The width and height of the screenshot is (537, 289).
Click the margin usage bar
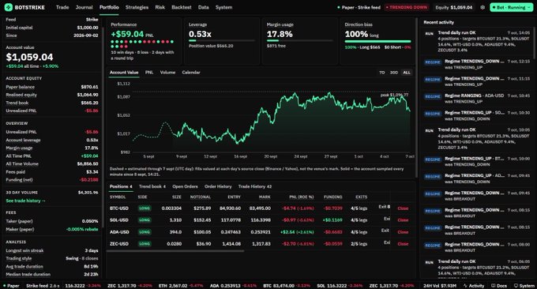[x=299, y=41]
